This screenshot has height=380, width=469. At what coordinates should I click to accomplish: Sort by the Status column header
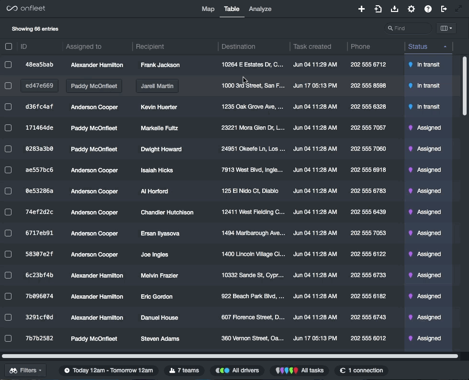[x=428, y=46]
